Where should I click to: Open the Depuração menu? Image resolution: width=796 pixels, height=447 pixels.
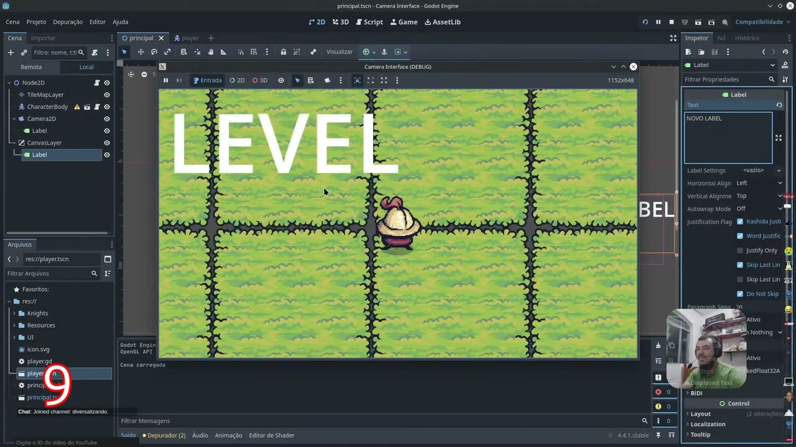click(68, 22)
